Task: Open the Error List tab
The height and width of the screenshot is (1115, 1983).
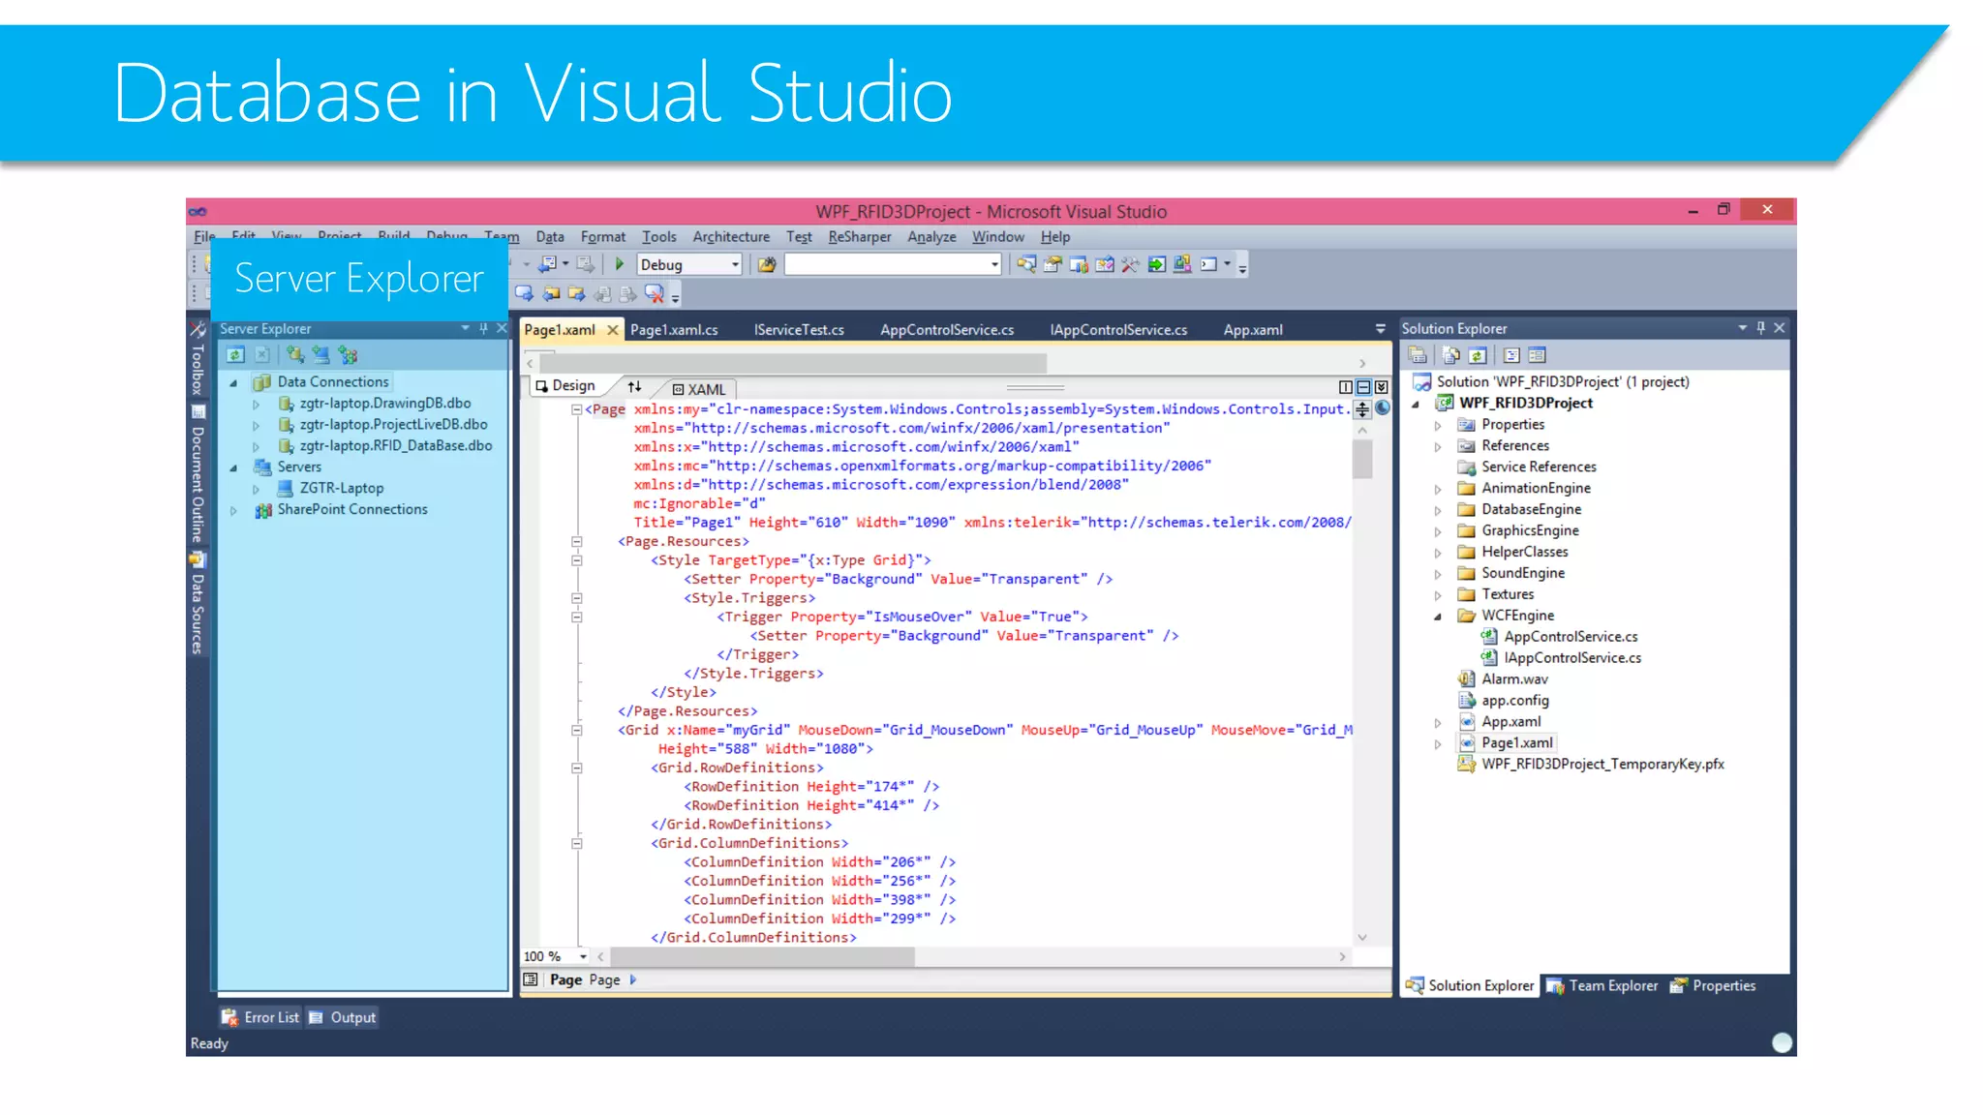Action: (260, 1017)
